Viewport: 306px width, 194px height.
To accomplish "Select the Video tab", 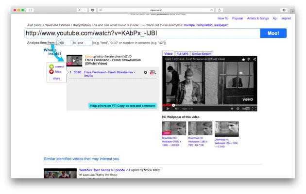I will pyautogui.click(x=169, y=53).
